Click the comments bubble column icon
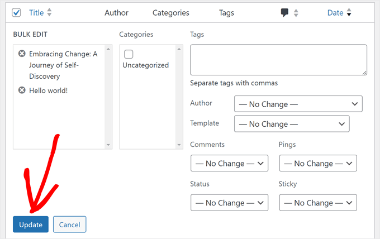This screenshot has width=380, height=239. (285, 13)
